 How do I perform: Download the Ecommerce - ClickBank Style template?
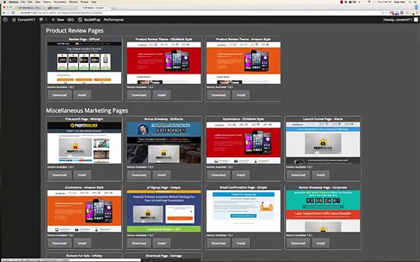click(x=219, y=175)
